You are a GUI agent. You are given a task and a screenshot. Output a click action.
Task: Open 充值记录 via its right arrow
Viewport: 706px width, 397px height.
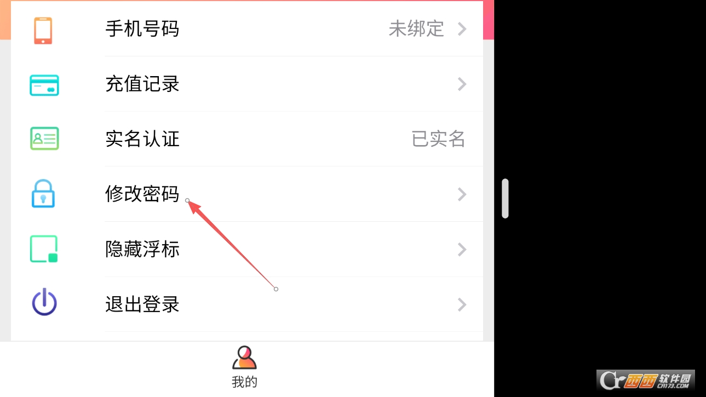click(462, 84)
